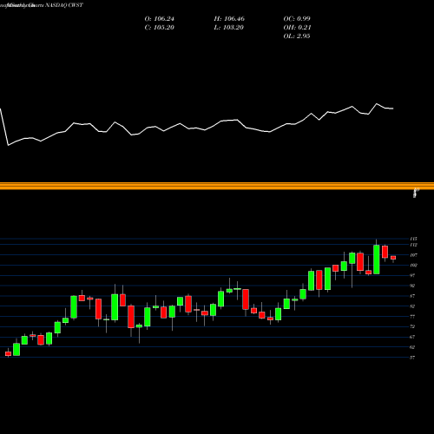The height and width of the screenshot is (434, 434).
Task: Click the 'L: 103.20' low value
Action: pos(229,28)
